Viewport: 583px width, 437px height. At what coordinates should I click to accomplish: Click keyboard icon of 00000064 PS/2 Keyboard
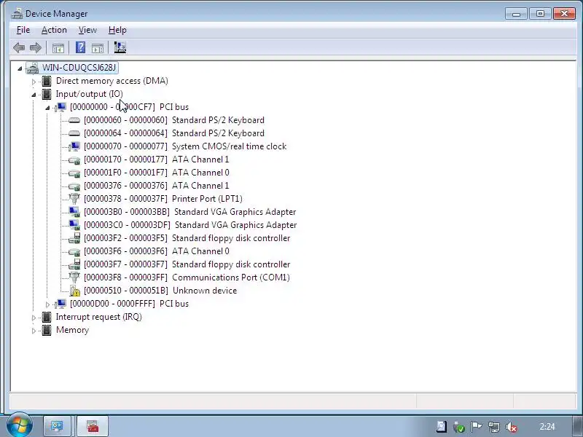(x=74, y=133)
